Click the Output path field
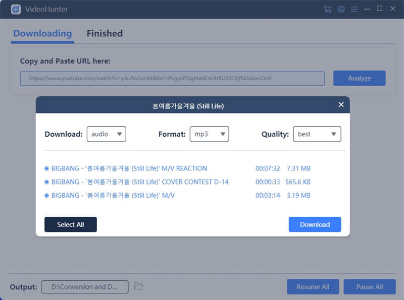Image resolution: width=404 pixels, height=300 pixels. tap(85, 286)
